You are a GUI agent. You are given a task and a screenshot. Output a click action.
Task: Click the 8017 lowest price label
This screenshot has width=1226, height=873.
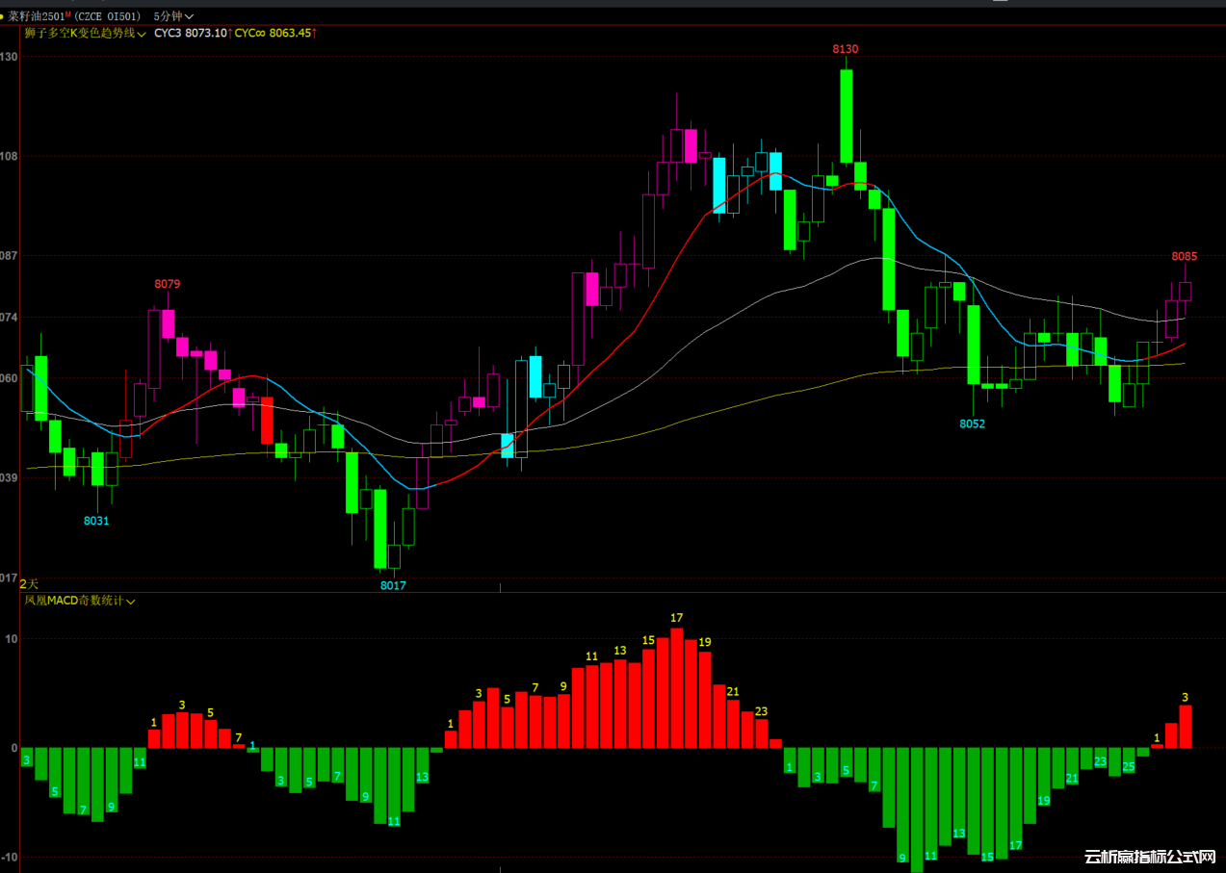tap(393, 585)
